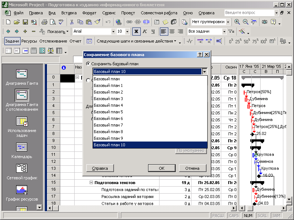Screen dimensions: 294x220
Task: Click the camera Copy Picture icon
Action: [265, 22]
